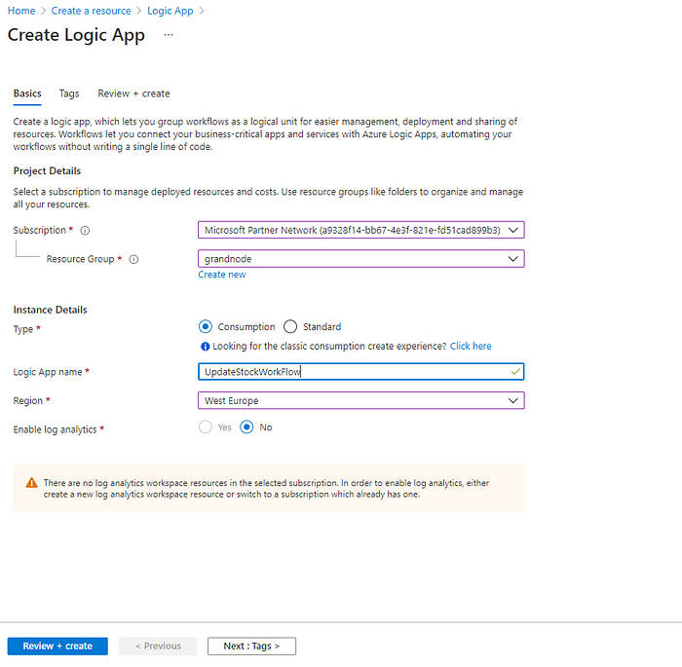Screen dimensions: 682x667
Task: Open the Subscription dropdown
Action: (x=360, y=231)
